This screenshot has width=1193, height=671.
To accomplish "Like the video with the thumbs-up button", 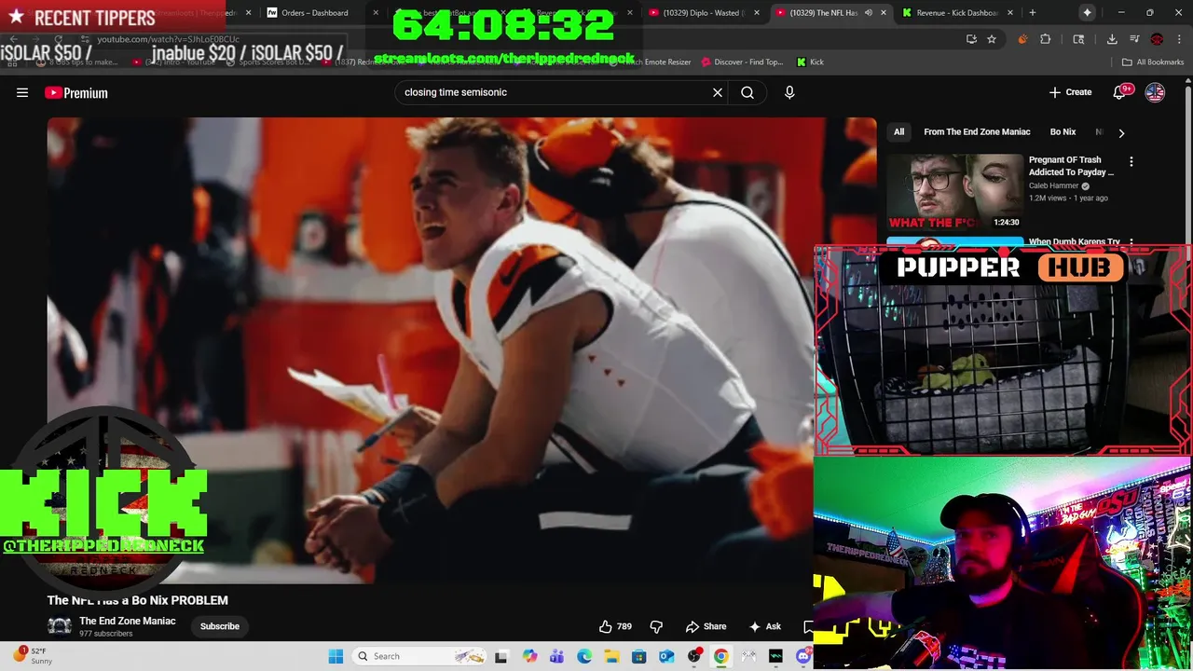I will click(615, 626).
